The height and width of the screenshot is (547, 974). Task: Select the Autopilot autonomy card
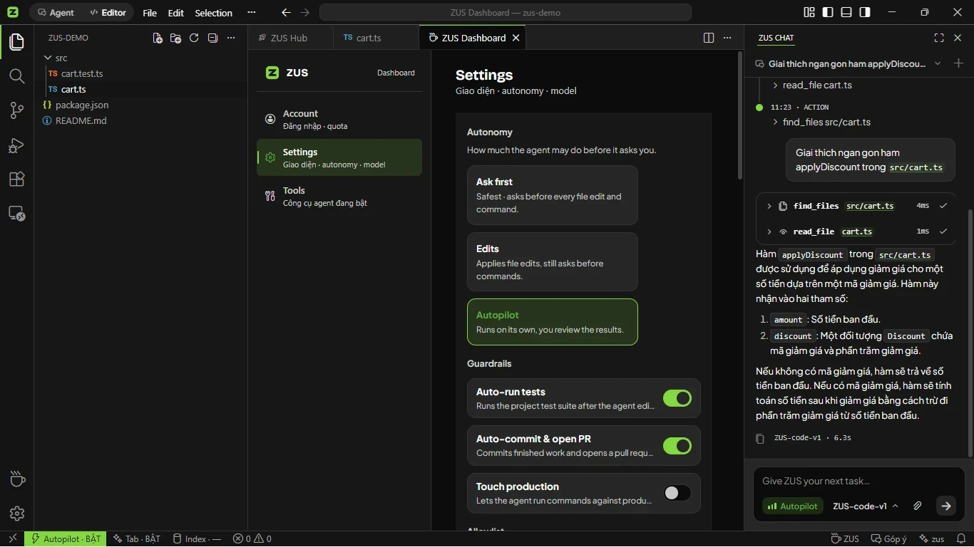552,322
